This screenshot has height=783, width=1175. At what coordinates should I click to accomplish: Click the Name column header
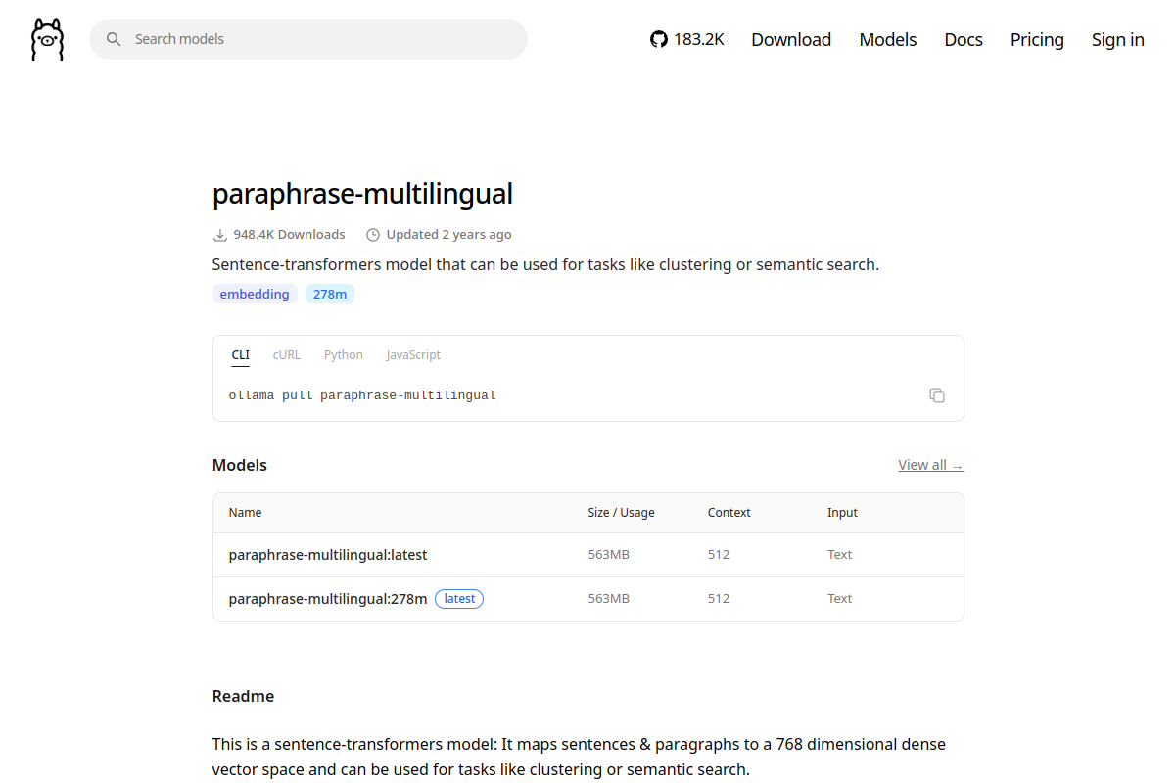(x=245, y=513)
